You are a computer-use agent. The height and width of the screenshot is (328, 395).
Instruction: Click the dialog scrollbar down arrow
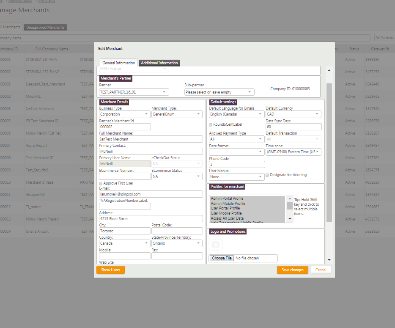(x=329, y=260)
